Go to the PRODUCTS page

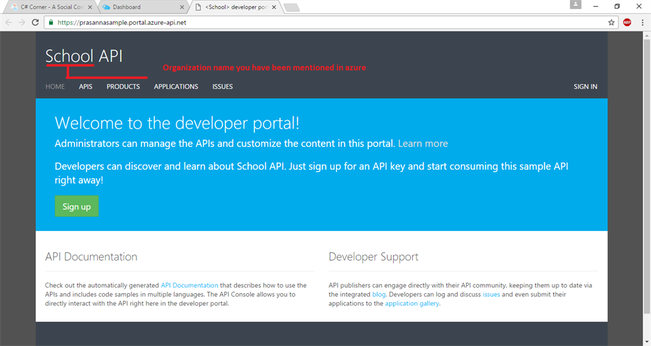tap(123, 86)
